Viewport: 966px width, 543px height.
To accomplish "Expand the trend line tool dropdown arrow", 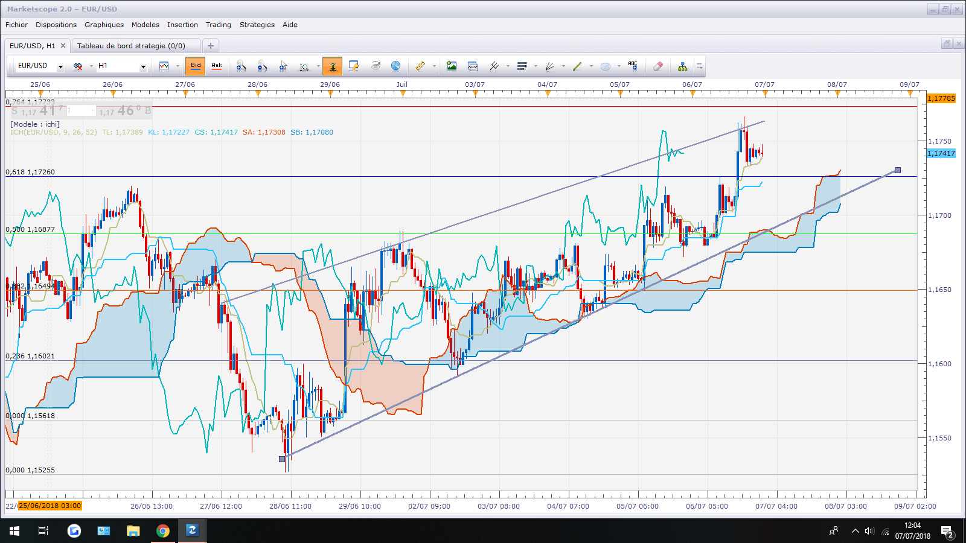I will point(591,66).
